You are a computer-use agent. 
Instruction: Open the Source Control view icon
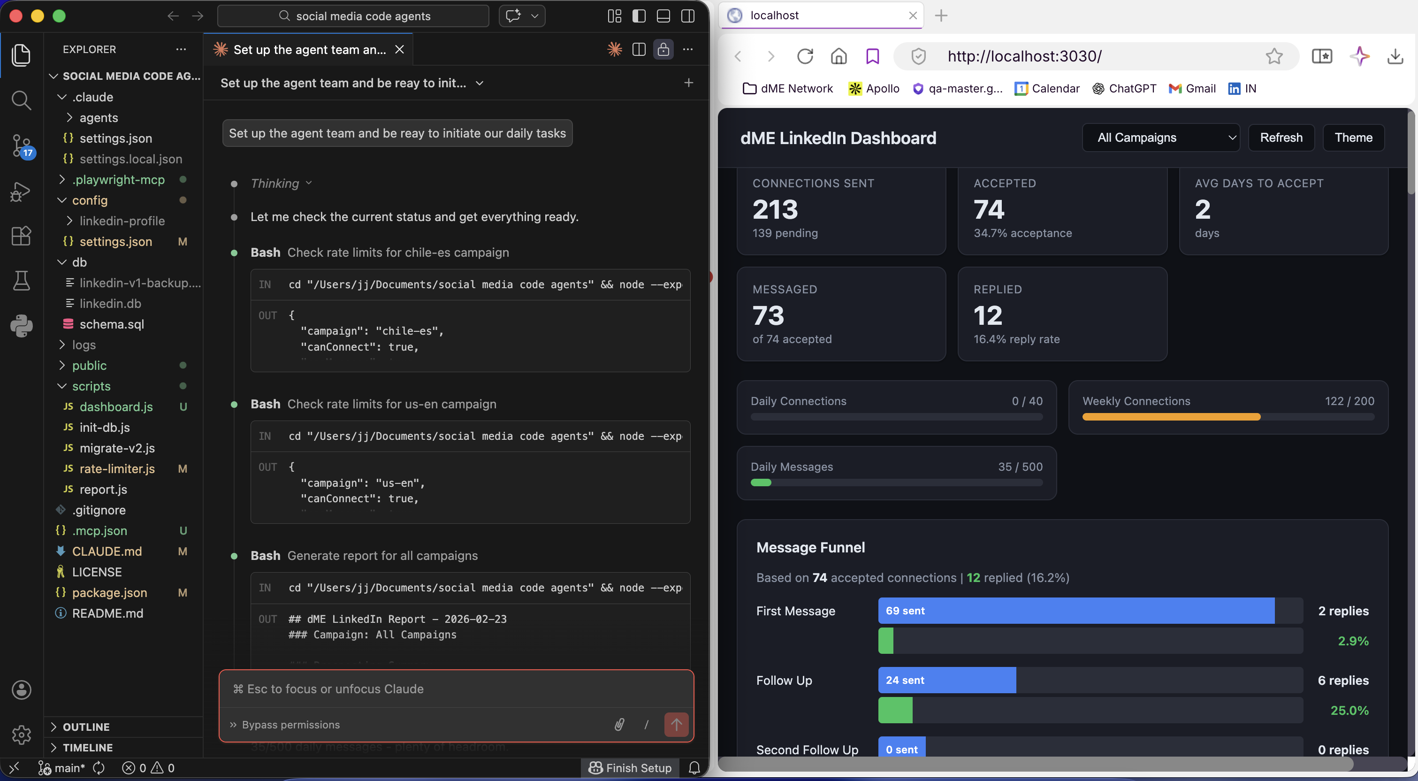[21, 146]
